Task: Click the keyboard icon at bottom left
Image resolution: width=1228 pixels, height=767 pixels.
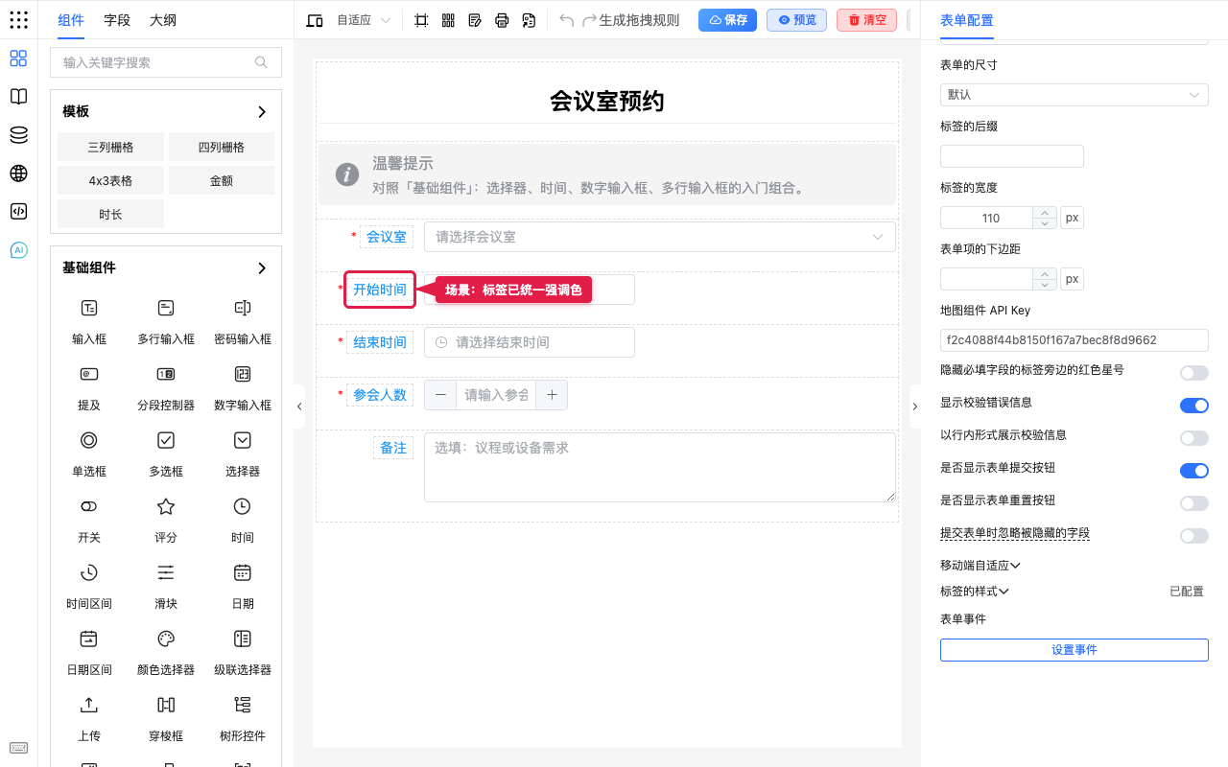Action: [x=18, y=748]
